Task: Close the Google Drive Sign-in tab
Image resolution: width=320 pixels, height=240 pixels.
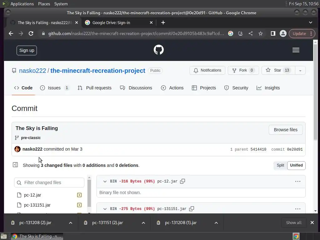Action: (x=151, y=22)
